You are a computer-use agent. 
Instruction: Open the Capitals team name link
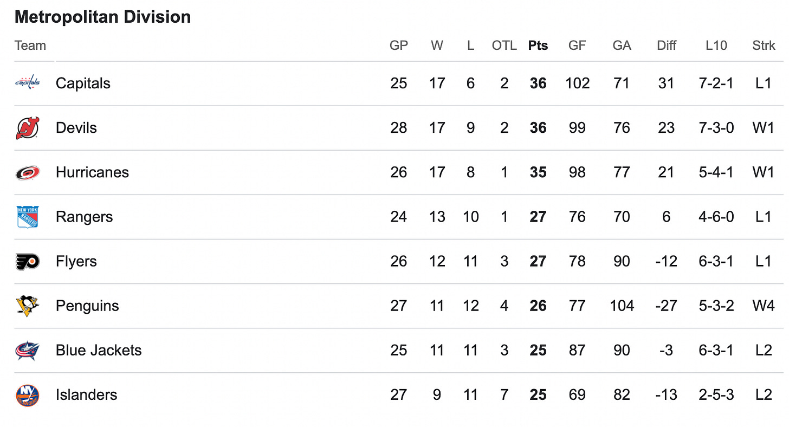(83, 83)
